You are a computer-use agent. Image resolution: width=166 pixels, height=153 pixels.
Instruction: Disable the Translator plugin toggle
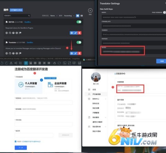click(79, 42)
